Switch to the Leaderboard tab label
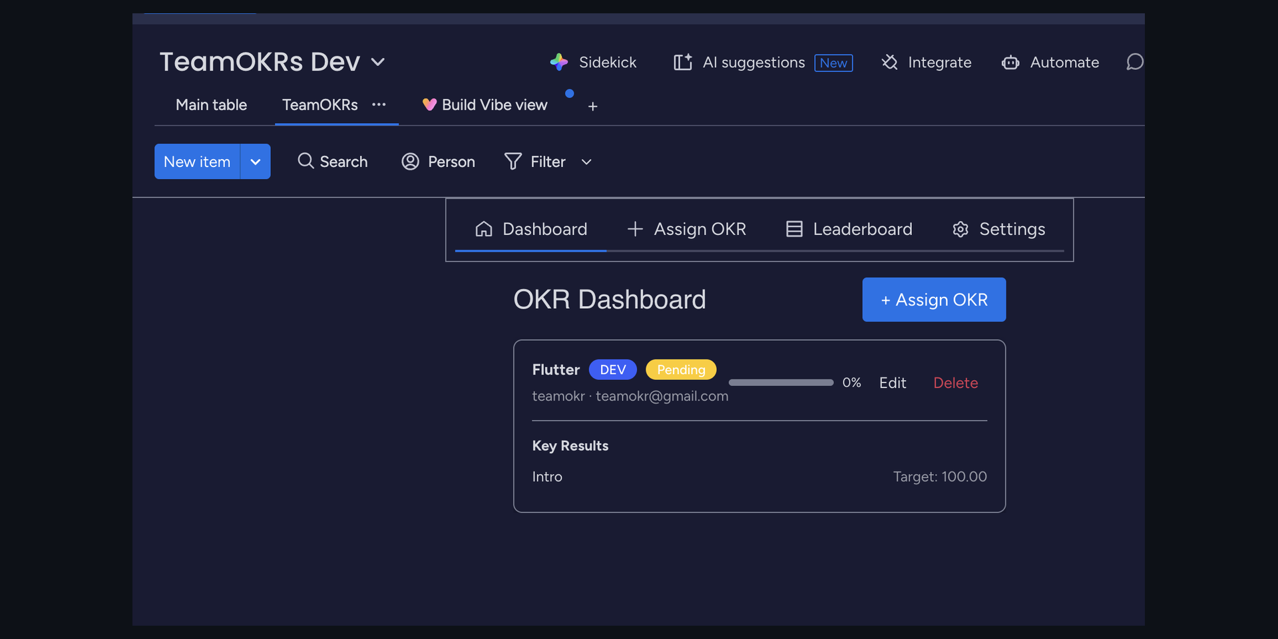The image size is (1278, 639). point(863,229)
